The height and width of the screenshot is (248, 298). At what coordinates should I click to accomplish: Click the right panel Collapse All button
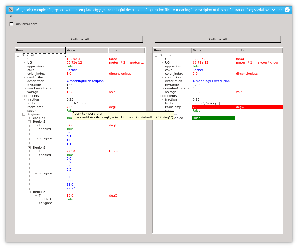pos(218,39)
